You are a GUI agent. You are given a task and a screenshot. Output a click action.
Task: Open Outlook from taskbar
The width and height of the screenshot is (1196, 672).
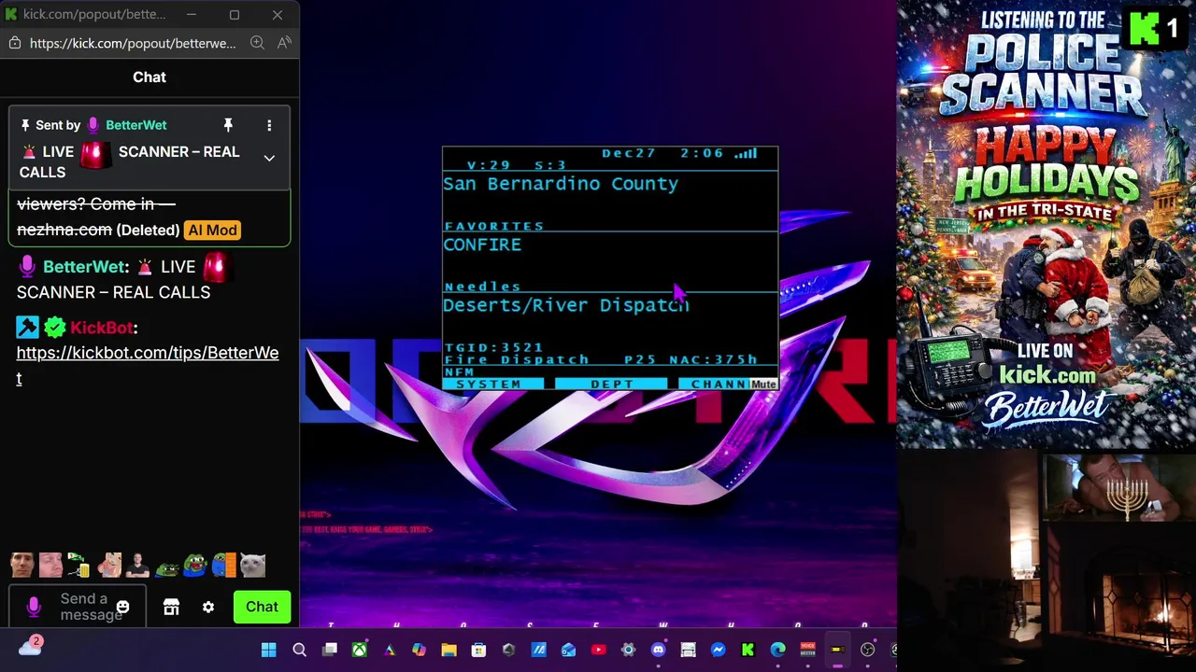click(x=568, y=650)
